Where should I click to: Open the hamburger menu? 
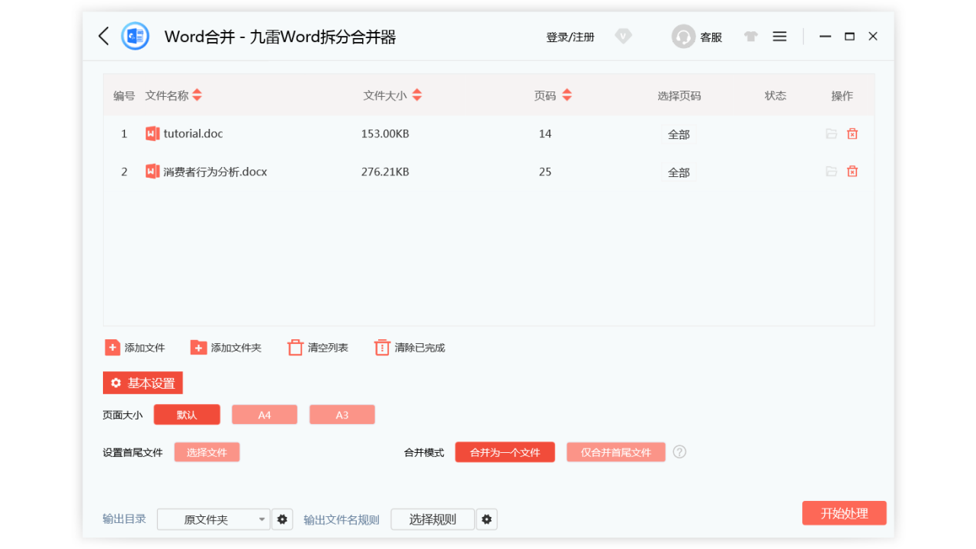[x=779, y=36]
